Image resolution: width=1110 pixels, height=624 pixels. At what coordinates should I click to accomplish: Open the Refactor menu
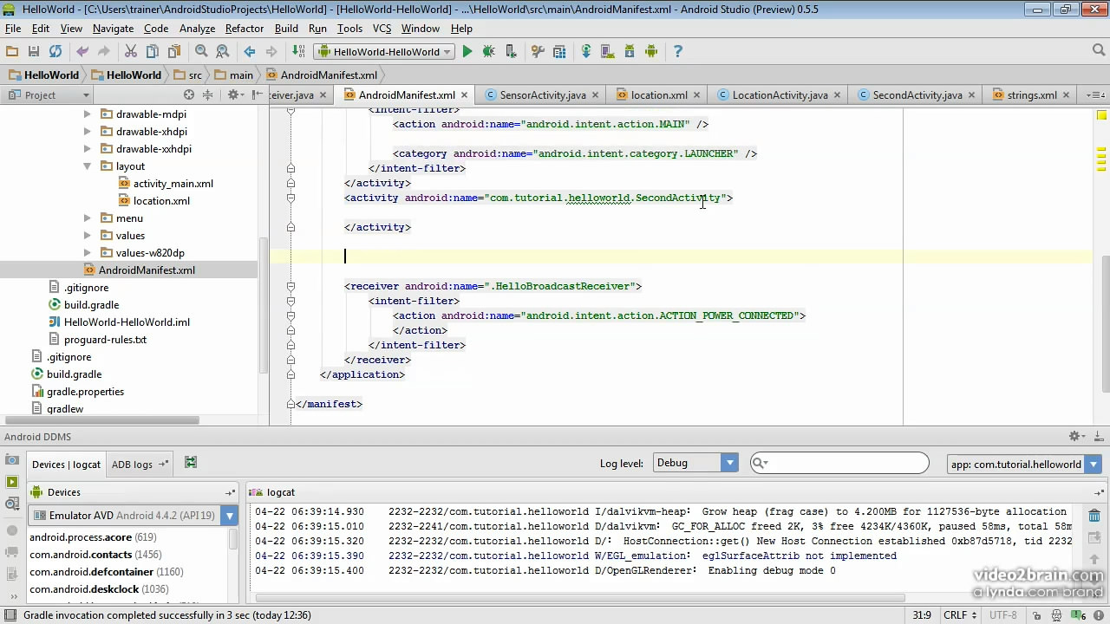point(244,29)
